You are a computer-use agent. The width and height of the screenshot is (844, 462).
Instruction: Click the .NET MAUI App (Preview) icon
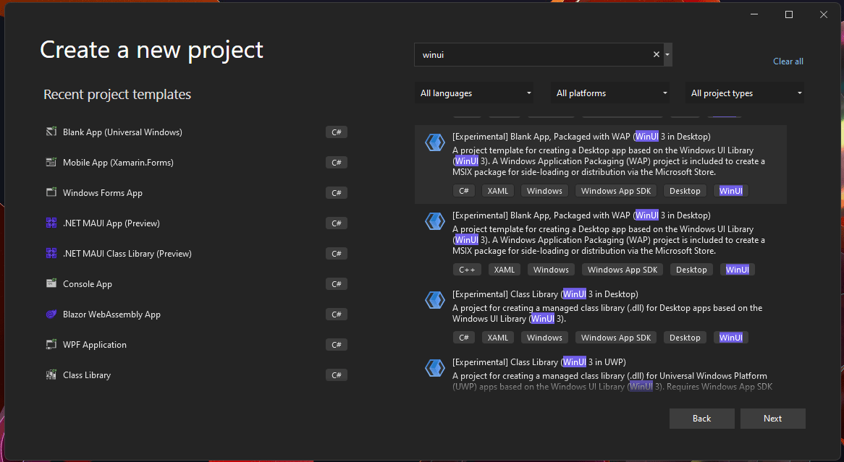pyautogui.click(x=51, y=223)
